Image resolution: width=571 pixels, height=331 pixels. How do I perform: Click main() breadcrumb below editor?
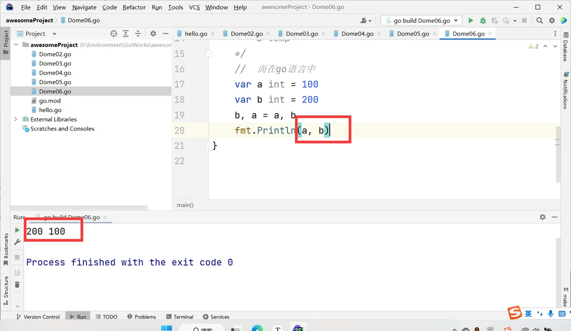tap(185, 205)
